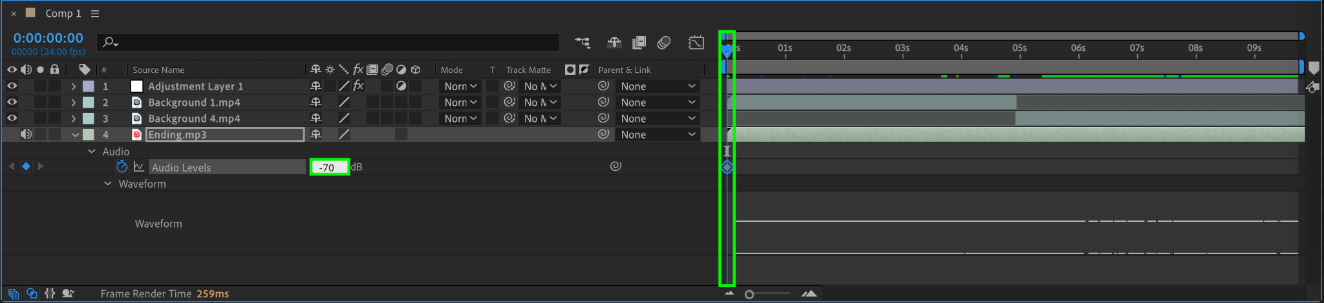This screenshot has height=303, width=1324.
Task: Hide the Adjustment Layer 1 layer
Action: (x=12, y=86)
